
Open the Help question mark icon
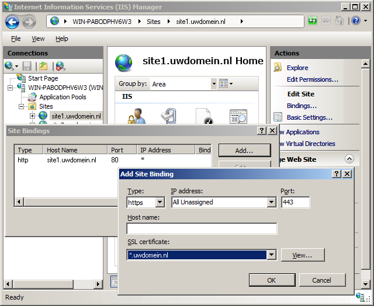point(356,21)
